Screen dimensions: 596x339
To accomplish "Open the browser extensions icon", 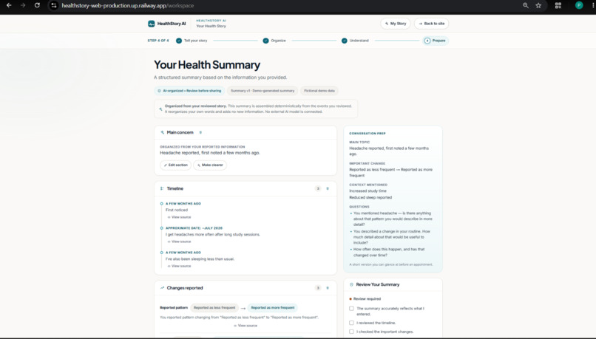I will pyautogui.click(x=558, y=5).
